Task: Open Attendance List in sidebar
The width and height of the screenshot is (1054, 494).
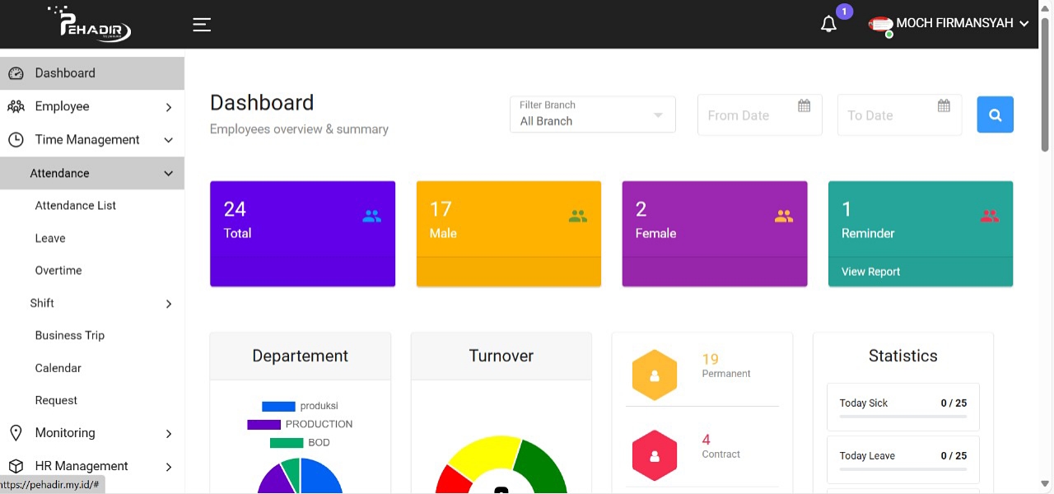Action: click(x=76, y=206)
